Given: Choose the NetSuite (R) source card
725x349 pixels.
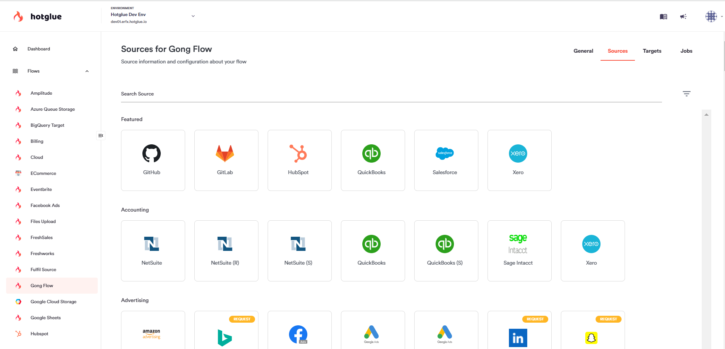Looking at the screenshot, I should pyautogui.click(x=226, y=251).
